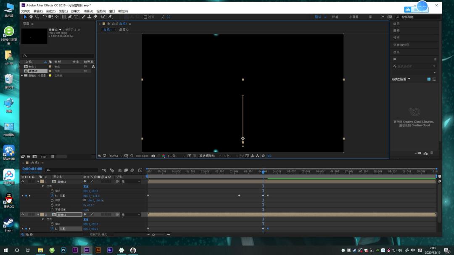This screenshot has height=255, width=454.
Task: Open the parent dropdown for layer 1
Action: (131, 182)
